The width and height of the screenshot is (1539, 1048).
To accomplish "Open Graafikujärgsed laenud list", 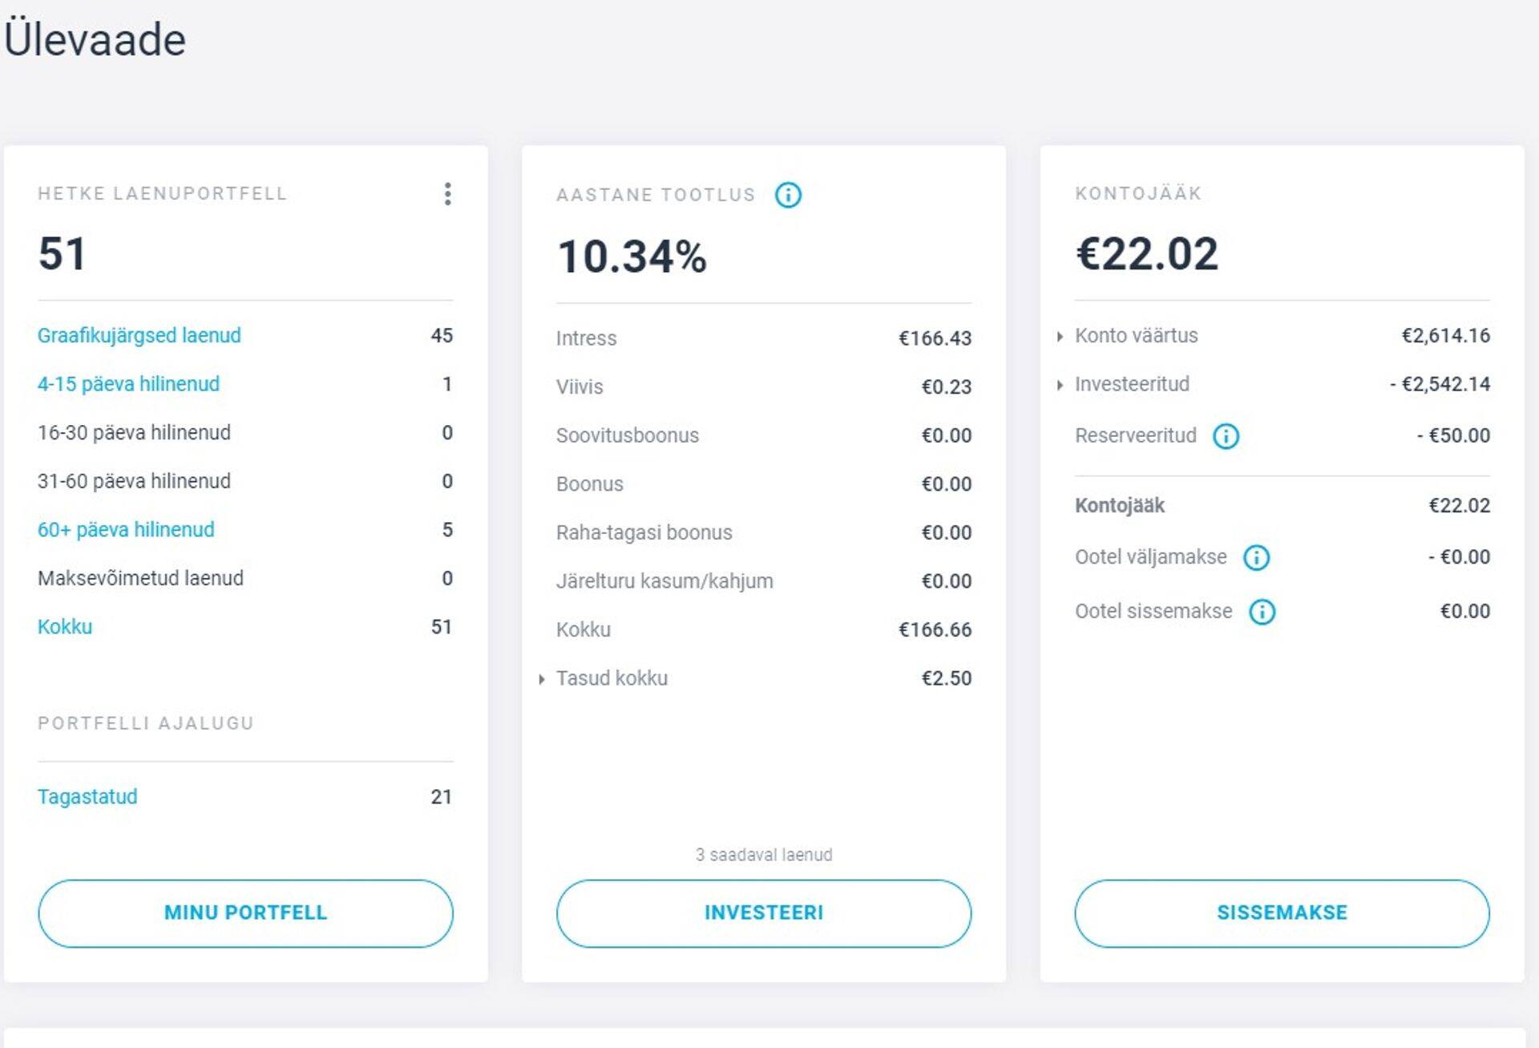I will coord(138,335).
